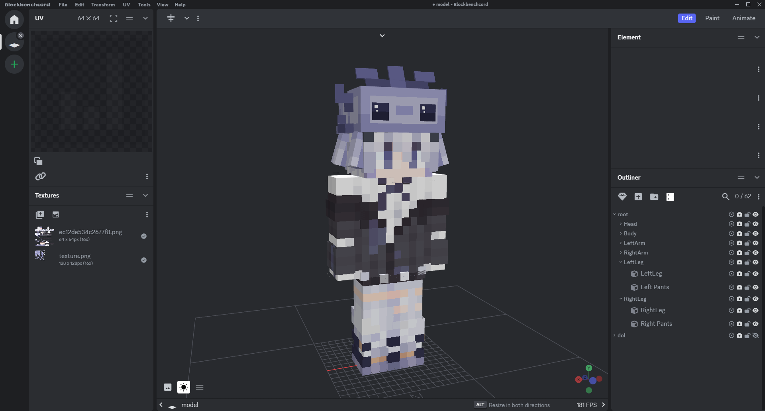Click the Import Texture icon in Textures panel

[40, 215]
